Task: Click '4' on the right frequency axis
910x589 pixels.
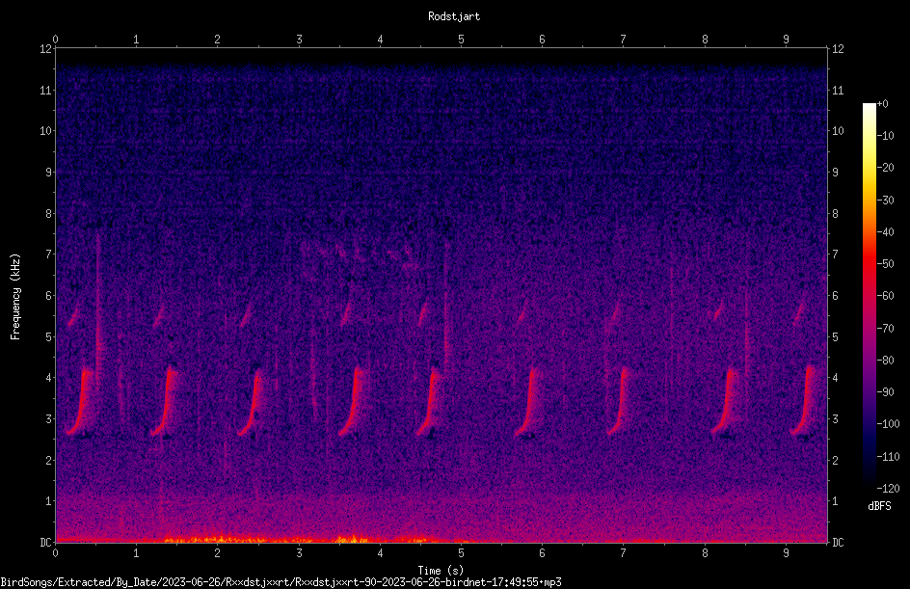Action: [x=835, y=378]
